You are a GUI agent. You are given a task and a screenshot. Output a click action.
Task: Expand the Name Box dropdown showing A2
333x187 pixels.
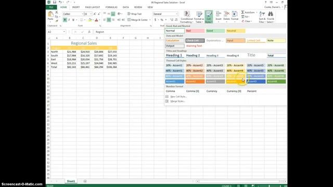64,32
